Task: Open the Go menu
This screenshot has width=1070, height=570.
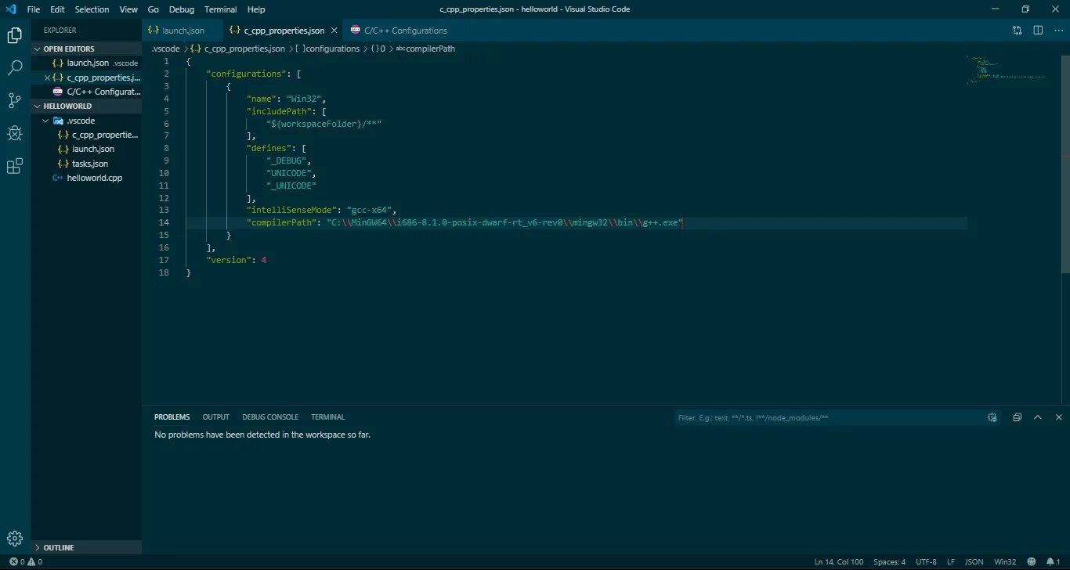Action: pyautogui.click(x=153, y=9)
